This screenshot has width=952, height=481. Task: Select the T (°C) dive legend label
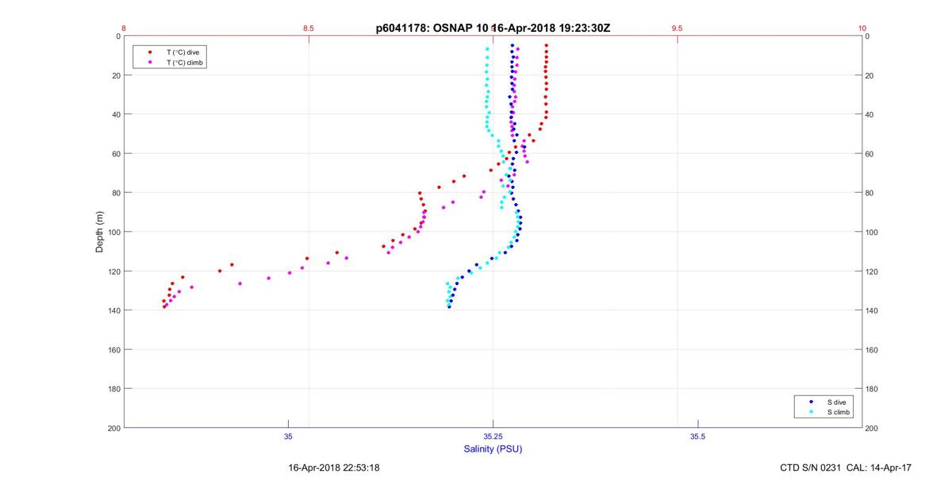pos(182,52)
